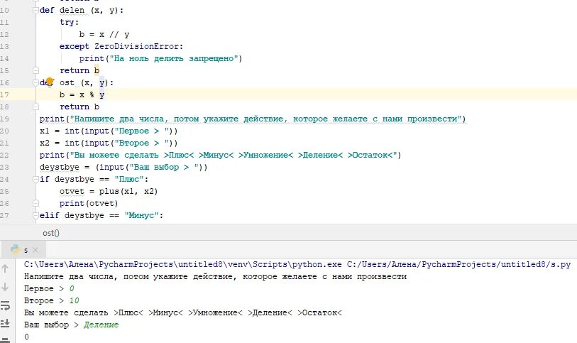Viewport: 577px width, 343px height.
Task: Click the x2 variable assignment
Action: click(x=45, y=143)
